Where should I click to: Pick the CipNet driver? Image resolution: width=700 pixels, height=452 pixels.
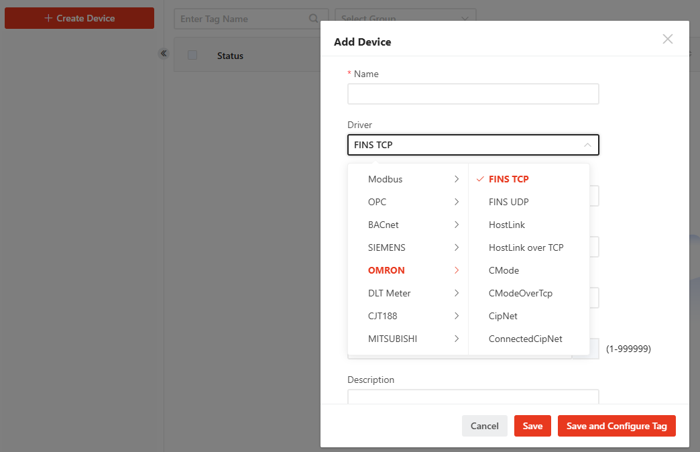click(x=503, y=316)
